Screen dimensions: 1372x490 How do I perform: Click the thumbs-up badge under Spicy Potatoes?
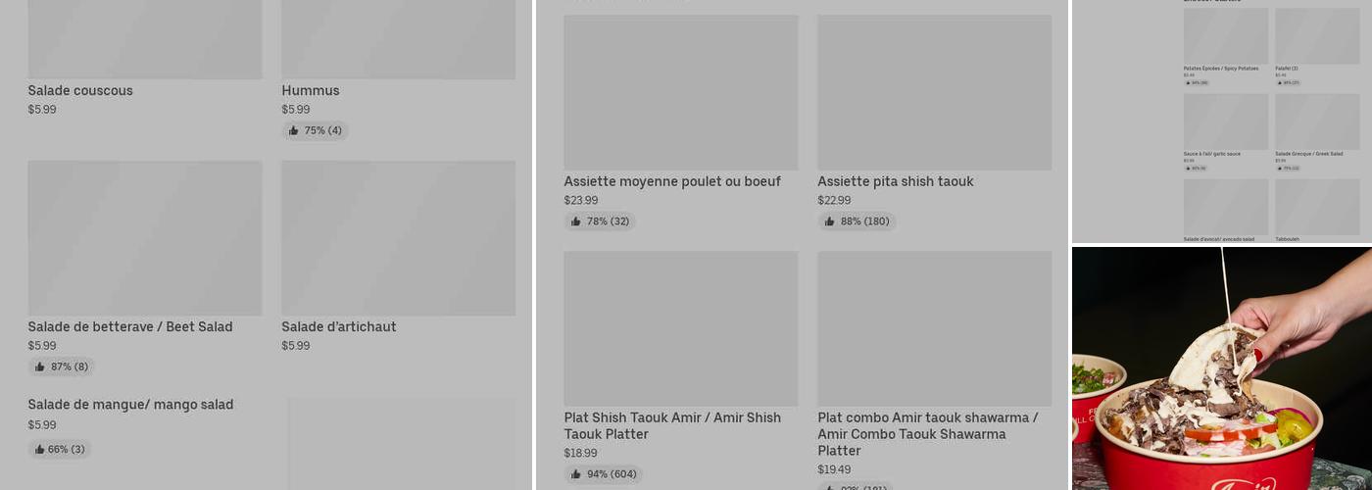coord(1197,82)
